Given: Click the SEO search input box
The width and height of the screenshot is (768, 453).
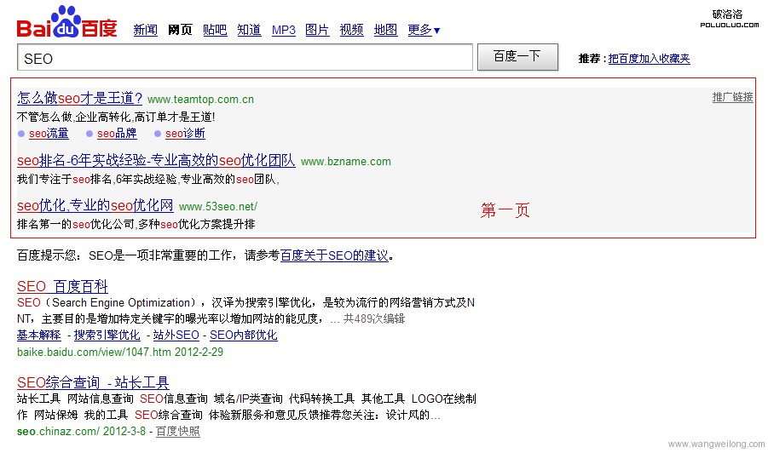Looking at the screenshot, I should tap(245, 58).
